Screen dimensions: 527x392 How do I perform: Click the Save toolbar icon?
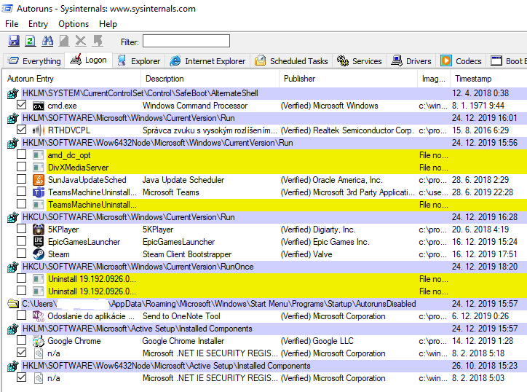point(14,42)
